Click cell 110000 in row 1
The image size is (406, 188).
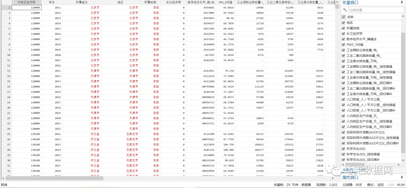coord(26,7)
